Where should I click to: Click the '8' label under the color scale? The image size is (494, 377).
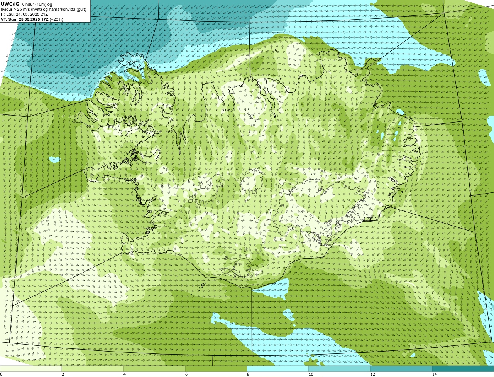click(x=248, y=374)
